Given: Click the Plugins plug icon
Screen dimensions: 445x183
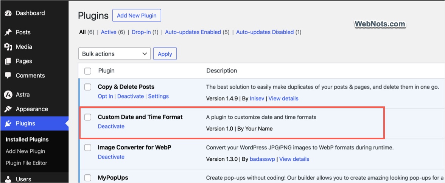Looking at the screenshot, I should pyautogui.click(x=8, y=124).
